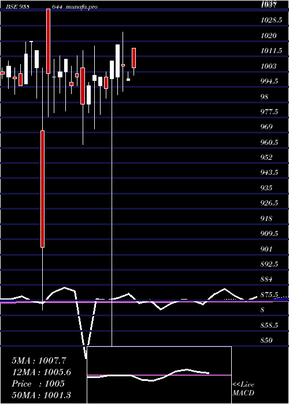Click the 875.5 price axis label

pos(269,294)
